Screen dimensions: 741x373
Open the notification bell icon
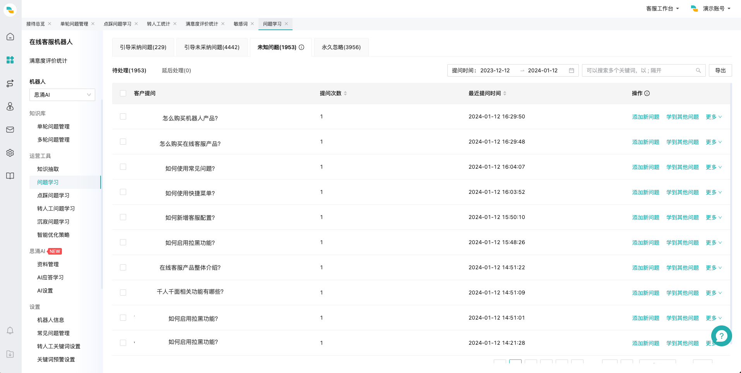10,331
